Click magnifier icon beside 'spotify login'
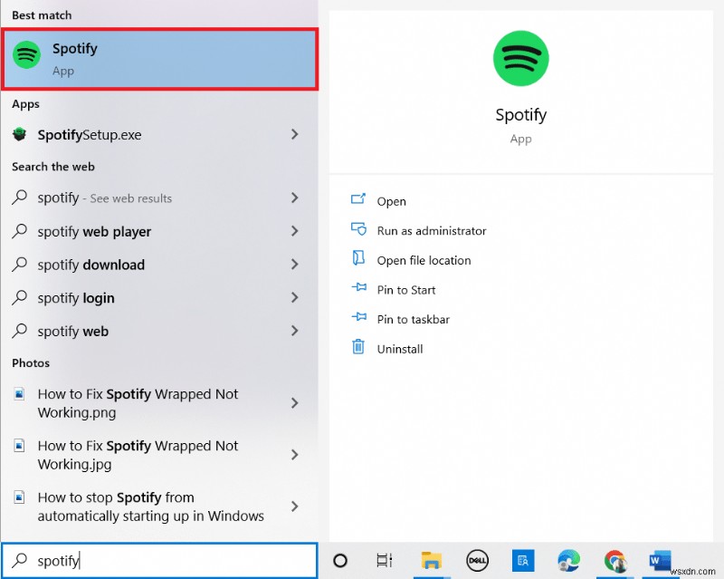The width and height of the screenshot is (724, 579). pos(19,297)
